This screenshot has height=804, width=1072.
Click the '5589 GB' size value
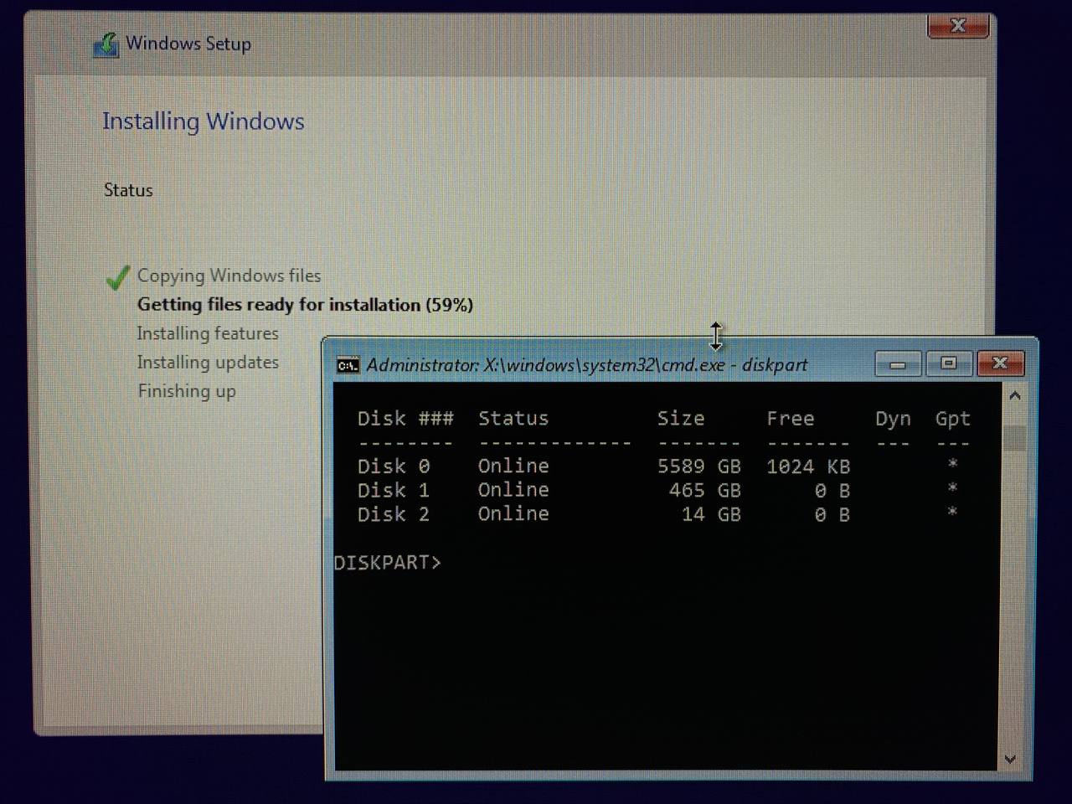[x=699, y=466]
